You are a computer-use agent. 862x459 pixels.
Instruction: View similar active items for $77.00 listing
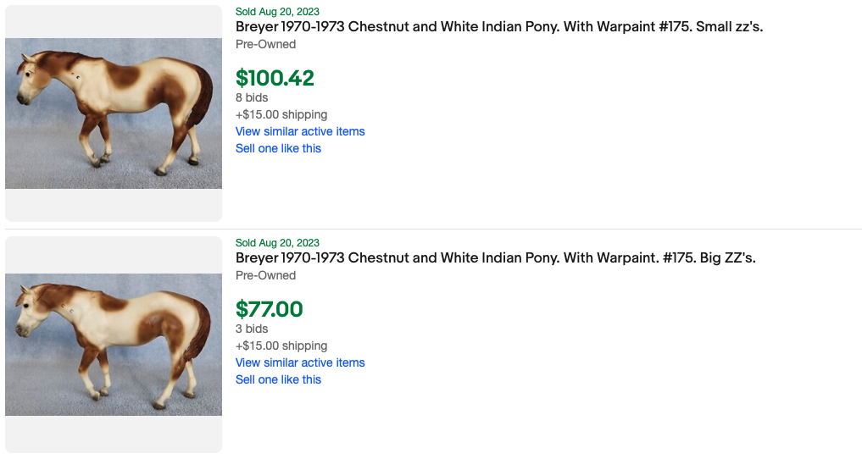coord(300,362)
